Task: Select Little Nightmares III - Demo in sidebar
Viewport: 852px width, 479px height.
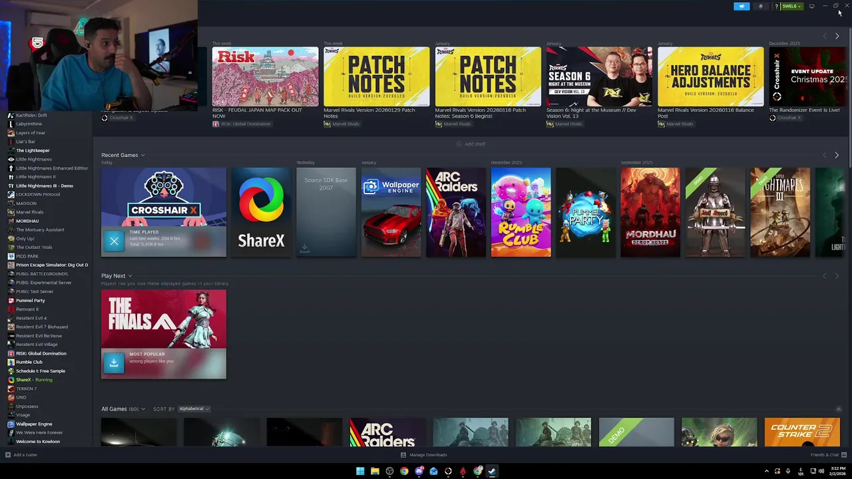Action: coord(45,186)
